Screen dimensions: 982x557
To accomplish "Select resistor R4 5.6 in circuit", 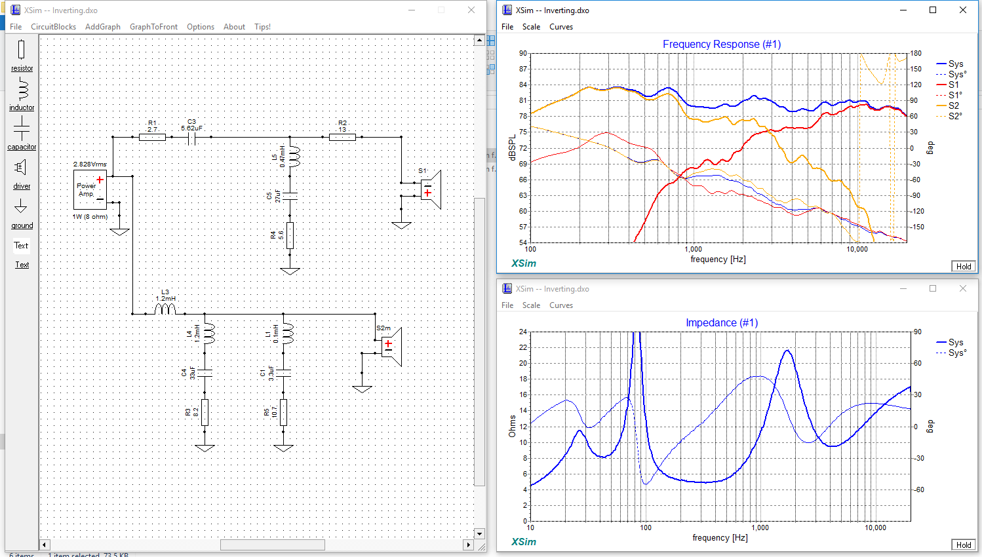I will (290, 235).
